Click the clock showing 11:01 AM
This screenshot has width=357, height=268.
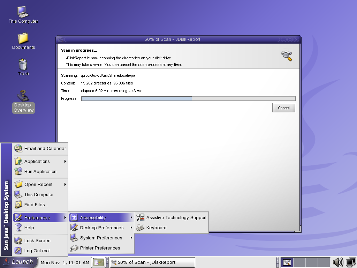65,262
